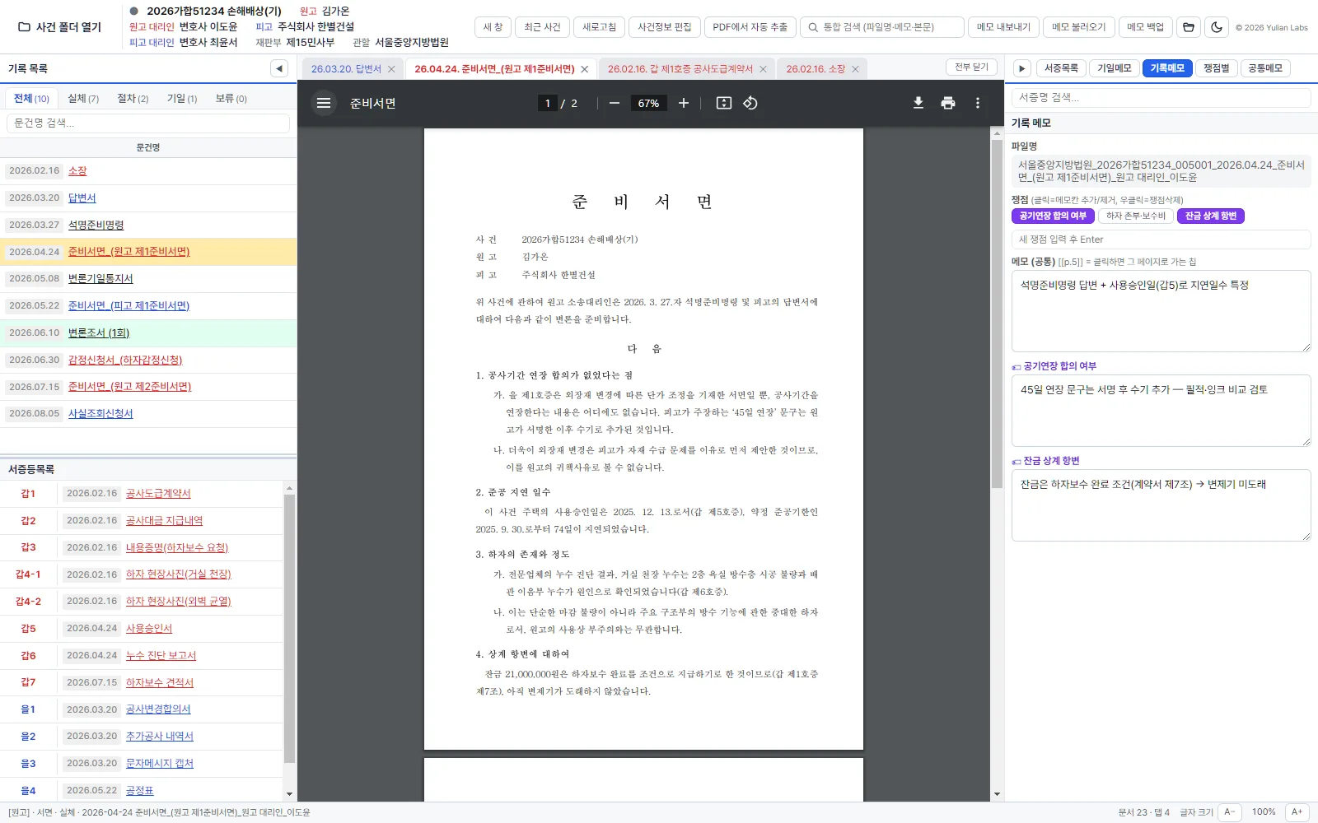Click 메모 불러오기
This screenshot has width=1318, height=823.
click(x=1078, y=27)
